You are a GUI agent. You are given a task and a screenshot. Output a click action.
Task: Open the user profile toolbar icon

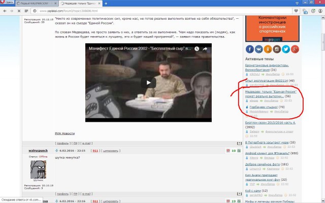point(320,11)
